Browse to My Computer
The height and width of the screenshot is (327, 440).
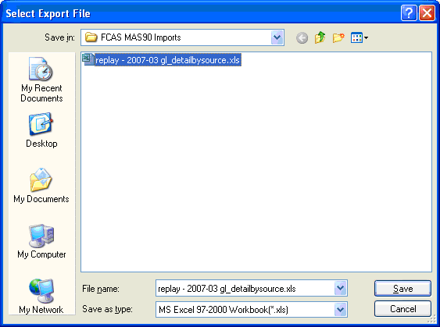41,241
